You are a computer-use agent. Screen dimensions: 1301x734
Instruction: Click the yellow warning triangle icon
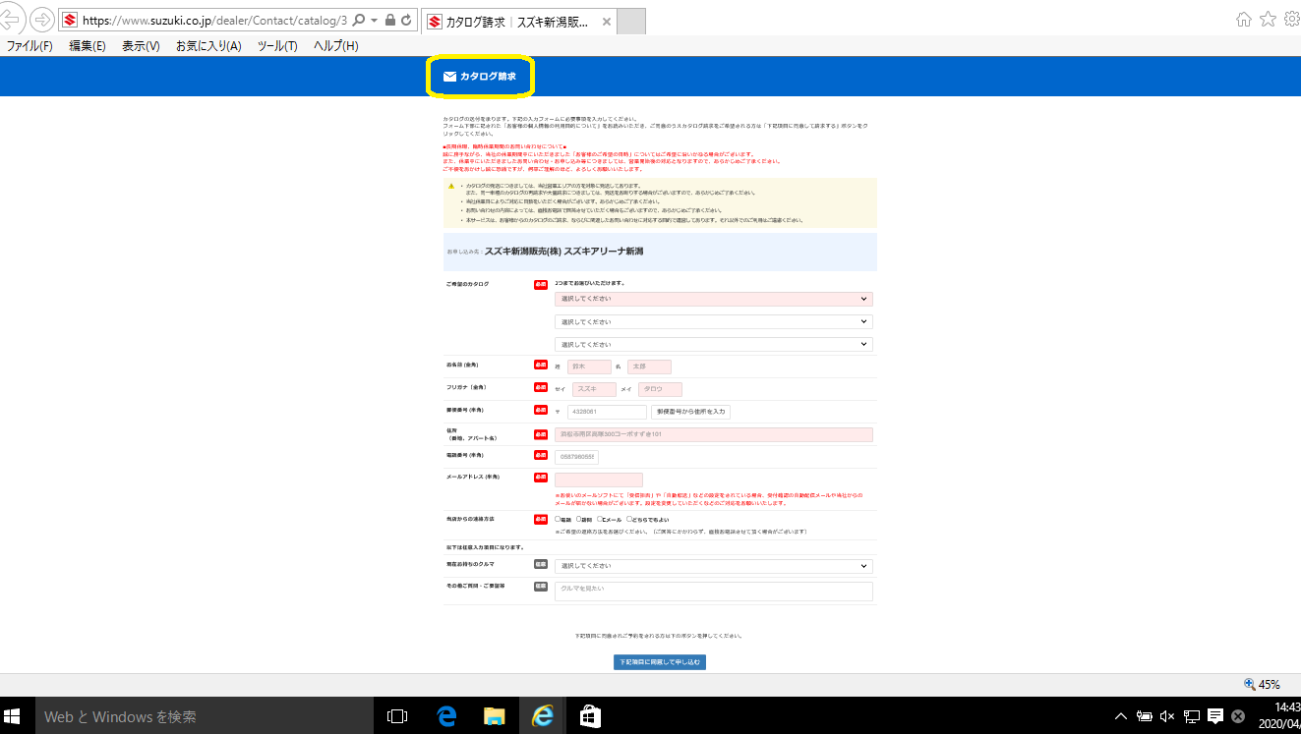[451, 185]
